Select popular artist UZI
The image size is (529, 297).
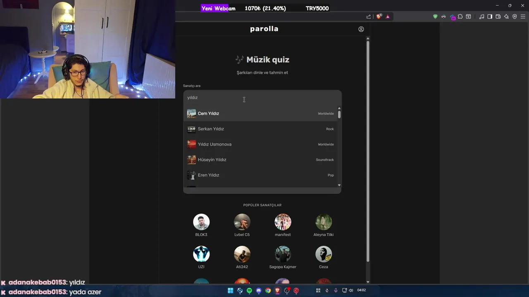point(201,257)
